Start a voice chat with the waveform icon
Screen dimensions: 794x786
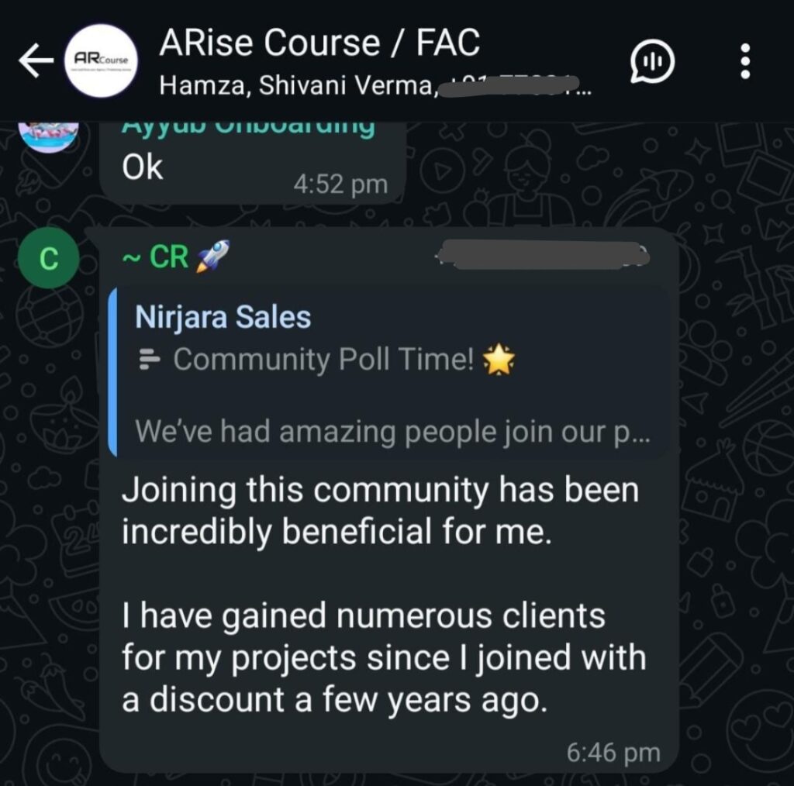point(652,61)
